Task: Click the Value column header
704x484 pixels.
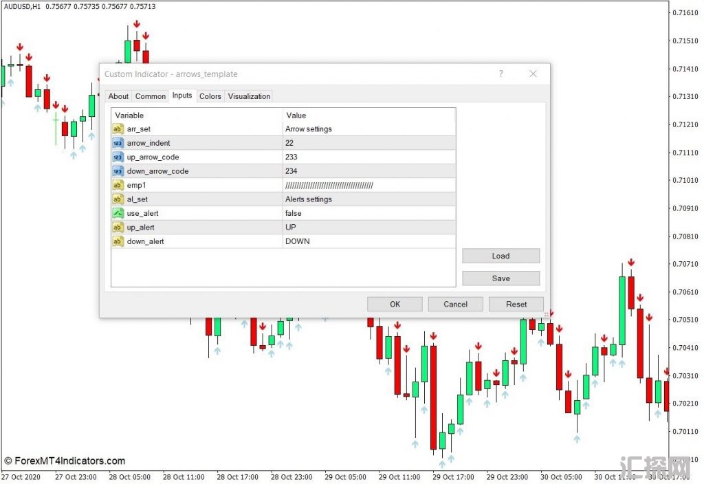Action: (x=369, y=115)
